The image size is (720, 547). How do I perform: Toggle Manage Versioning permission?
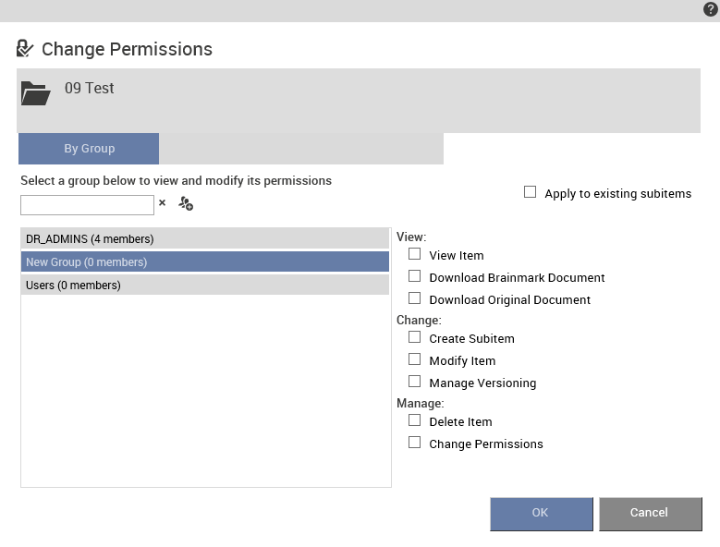coord(414,381)
